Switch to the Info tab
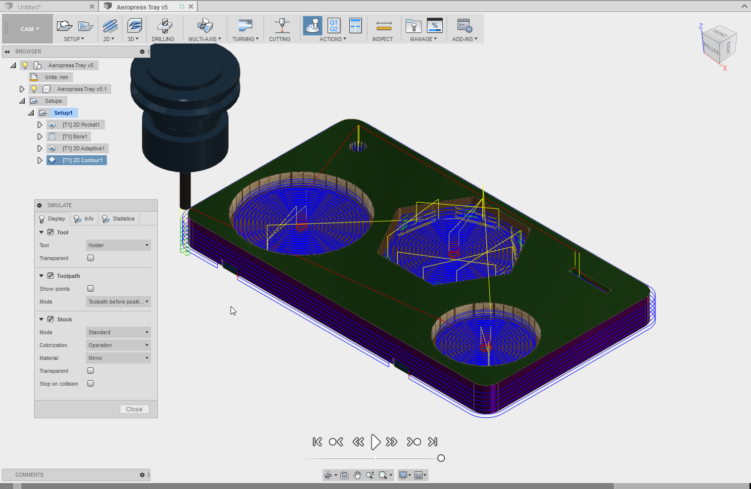Viewport: 751px width, 489px height. click(84, 219)
